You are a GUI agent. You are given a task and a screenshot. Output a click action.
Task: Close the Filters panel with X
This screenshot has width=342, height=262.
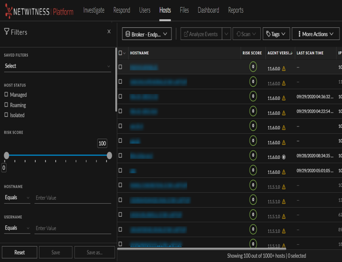point(109,31)
